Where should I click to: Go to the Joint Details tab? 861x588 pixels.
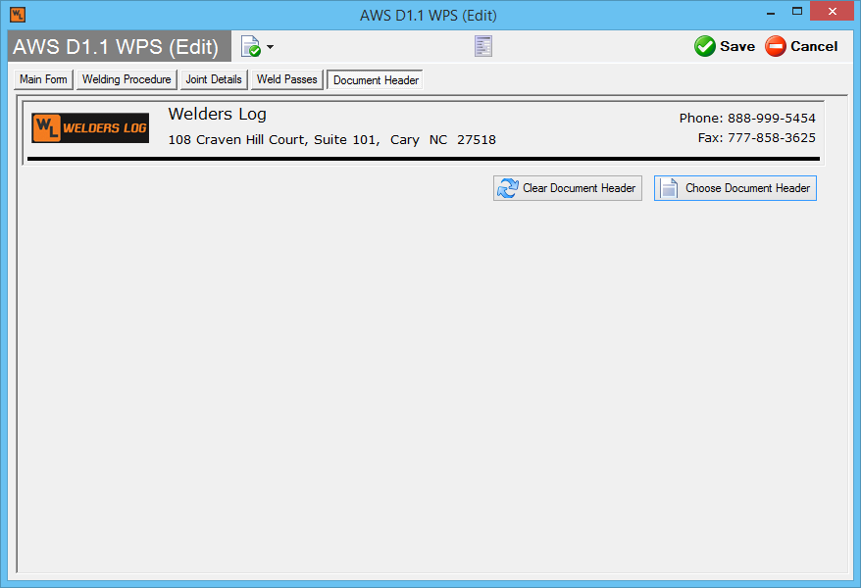(214, 79)
